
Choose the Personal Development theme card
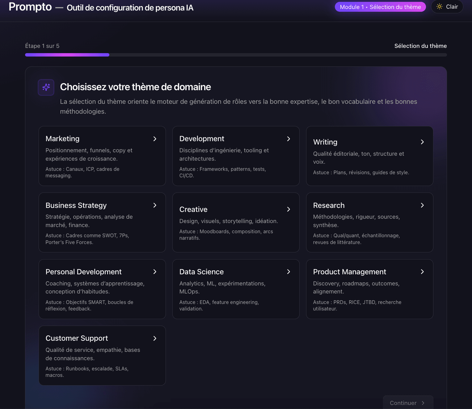point(102,289)
